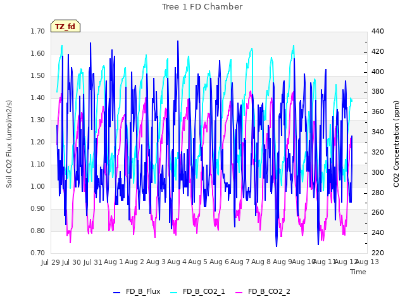Click the 0.70 left axis value
The image size is (405, 304).
coord(38,253)
